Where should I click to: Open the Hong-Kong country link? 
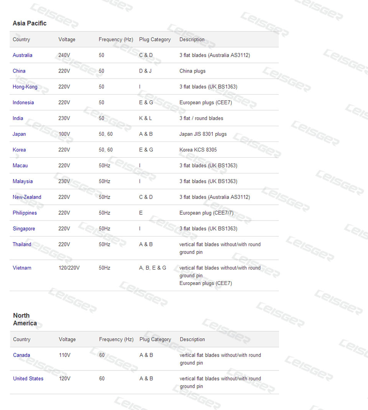(x=25, y=87)
